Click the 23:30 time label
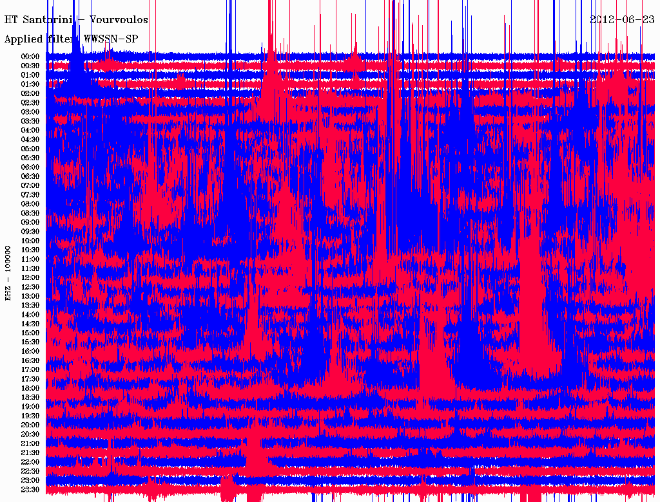 (x=30, y=489)
